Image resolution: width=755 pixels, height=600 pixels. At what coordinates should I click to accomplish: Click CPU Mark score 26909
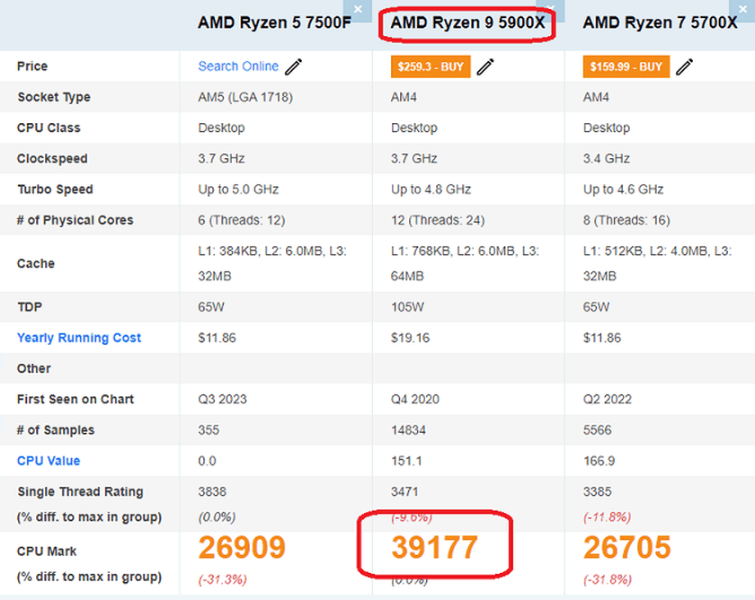(242, 548)
